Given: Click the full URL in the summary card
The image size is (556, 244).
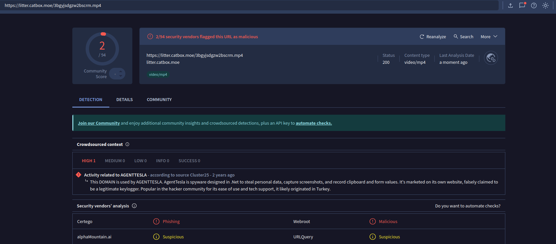Looking at the screenshot, I should (195, 56).
